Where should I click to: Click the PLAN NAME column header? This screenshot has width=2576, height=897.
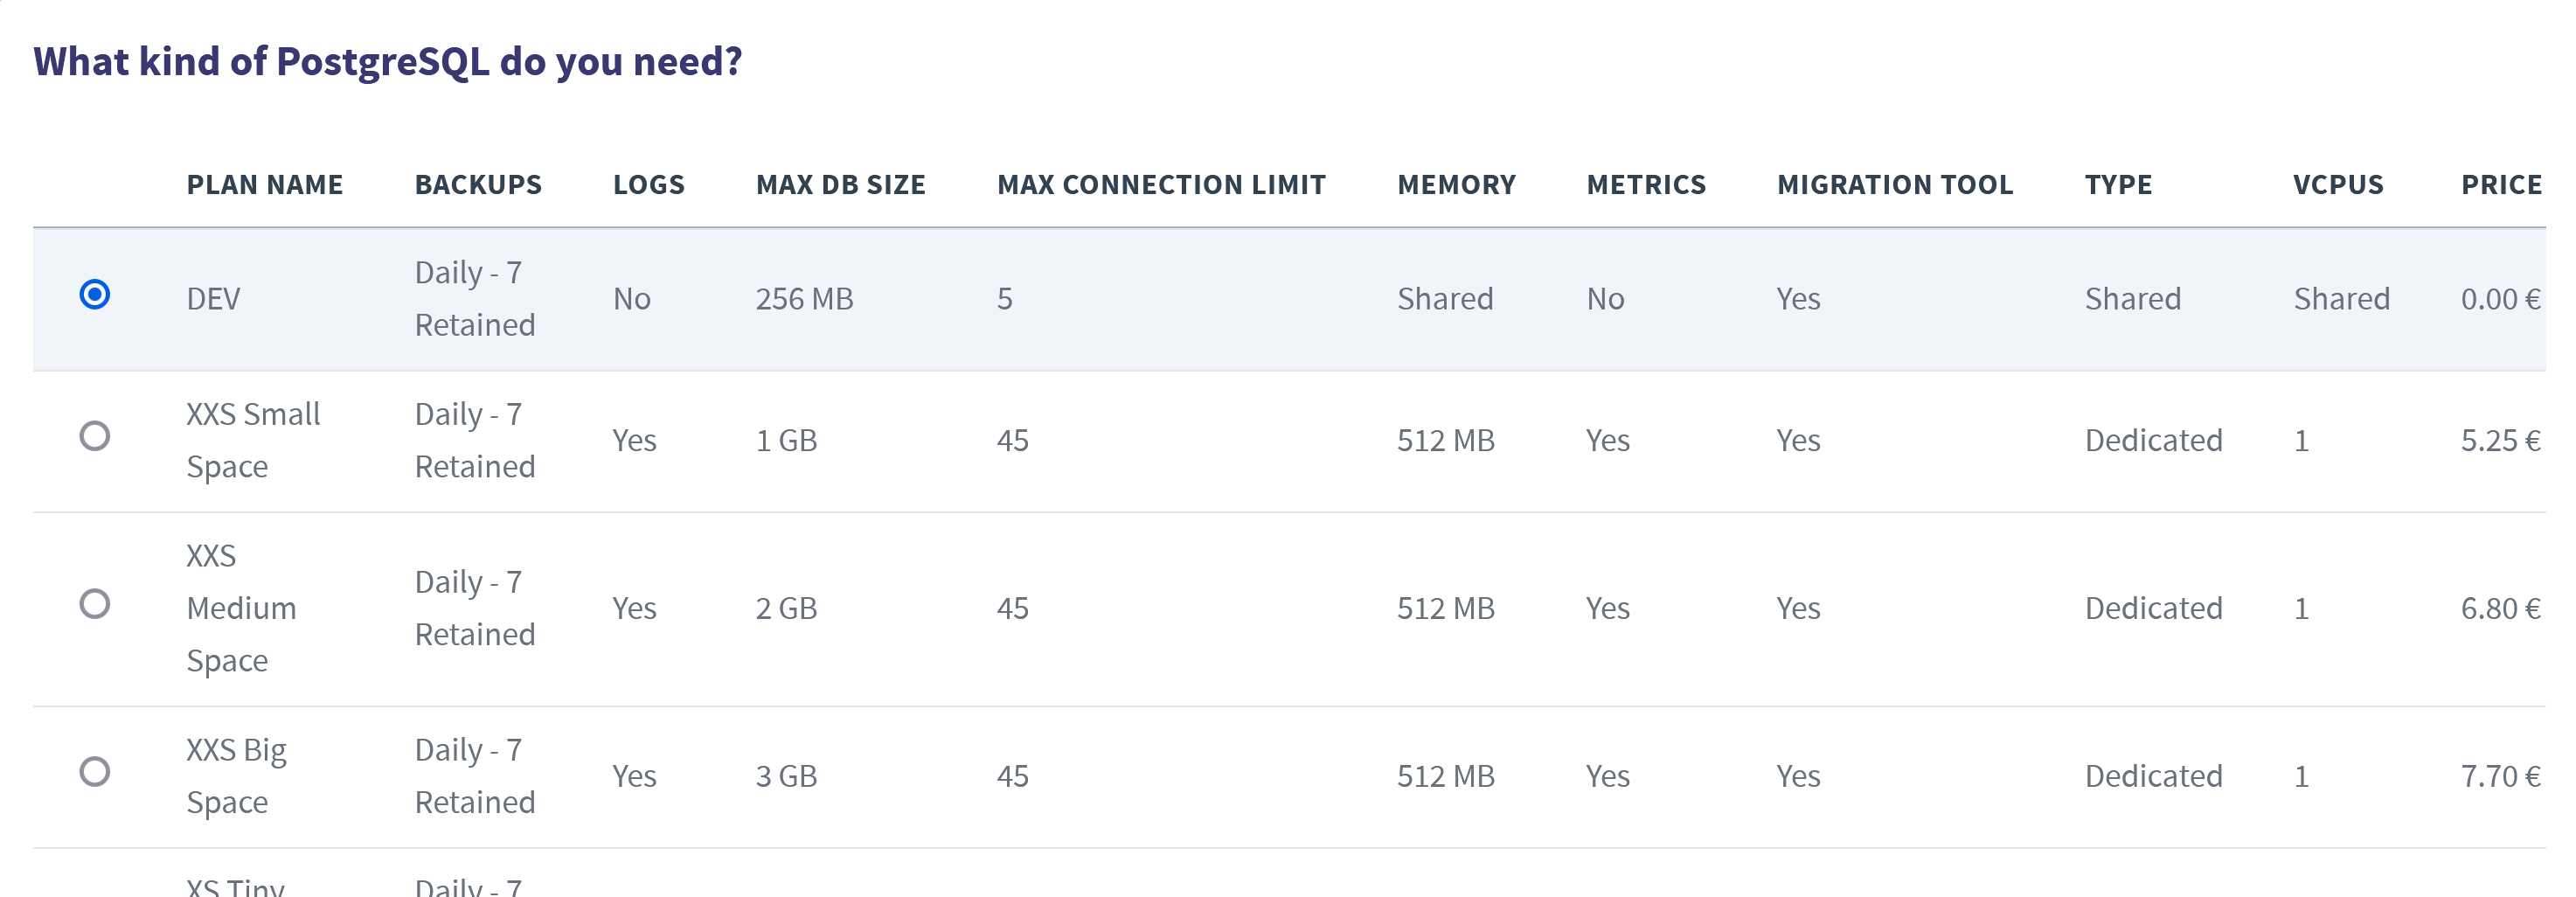point(265,185)
